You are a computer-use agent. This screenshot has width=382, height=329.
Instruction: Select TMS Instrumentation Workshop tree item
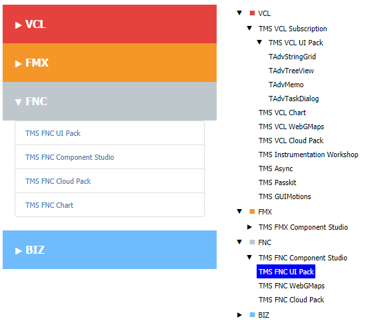point(309,155)
